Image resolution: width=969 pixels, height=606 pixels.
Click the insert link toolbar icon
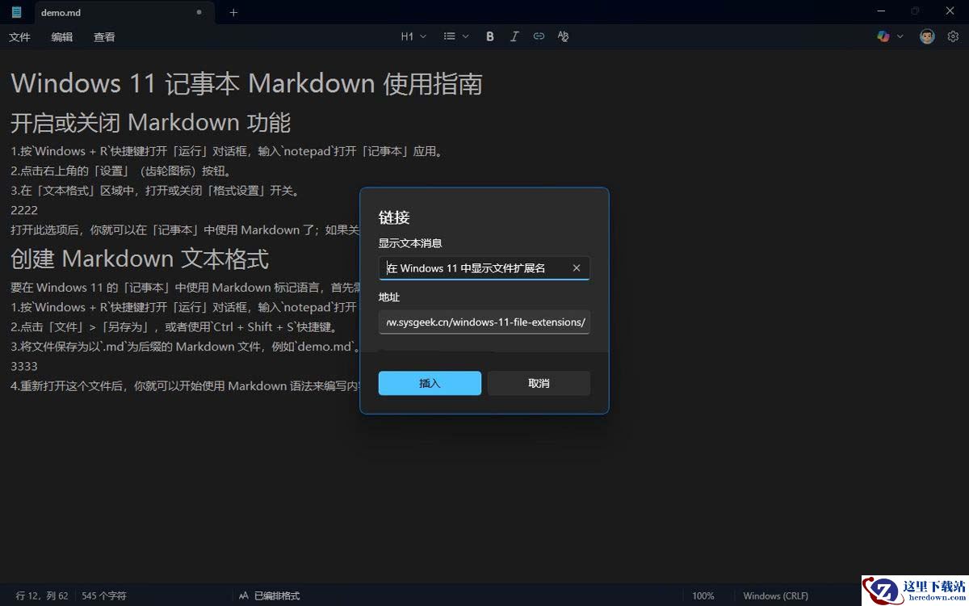click(539, 36)
